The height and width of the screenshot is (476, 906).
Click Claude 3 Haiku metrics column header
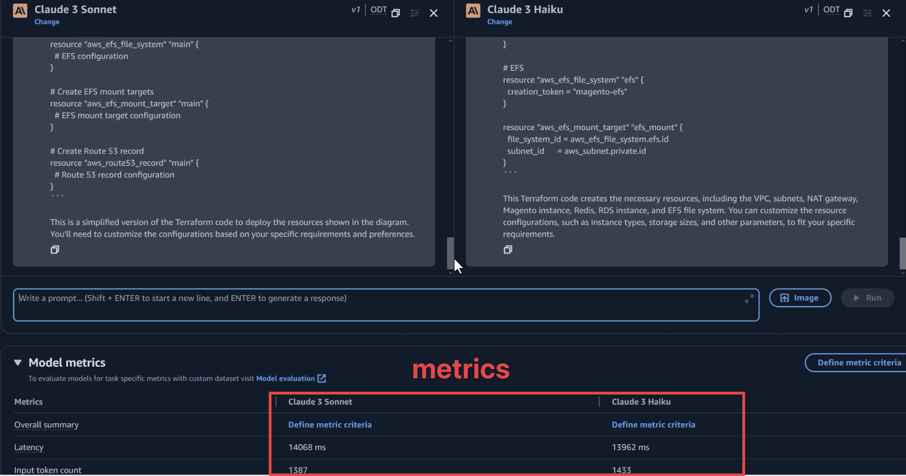tap(641, 402)
